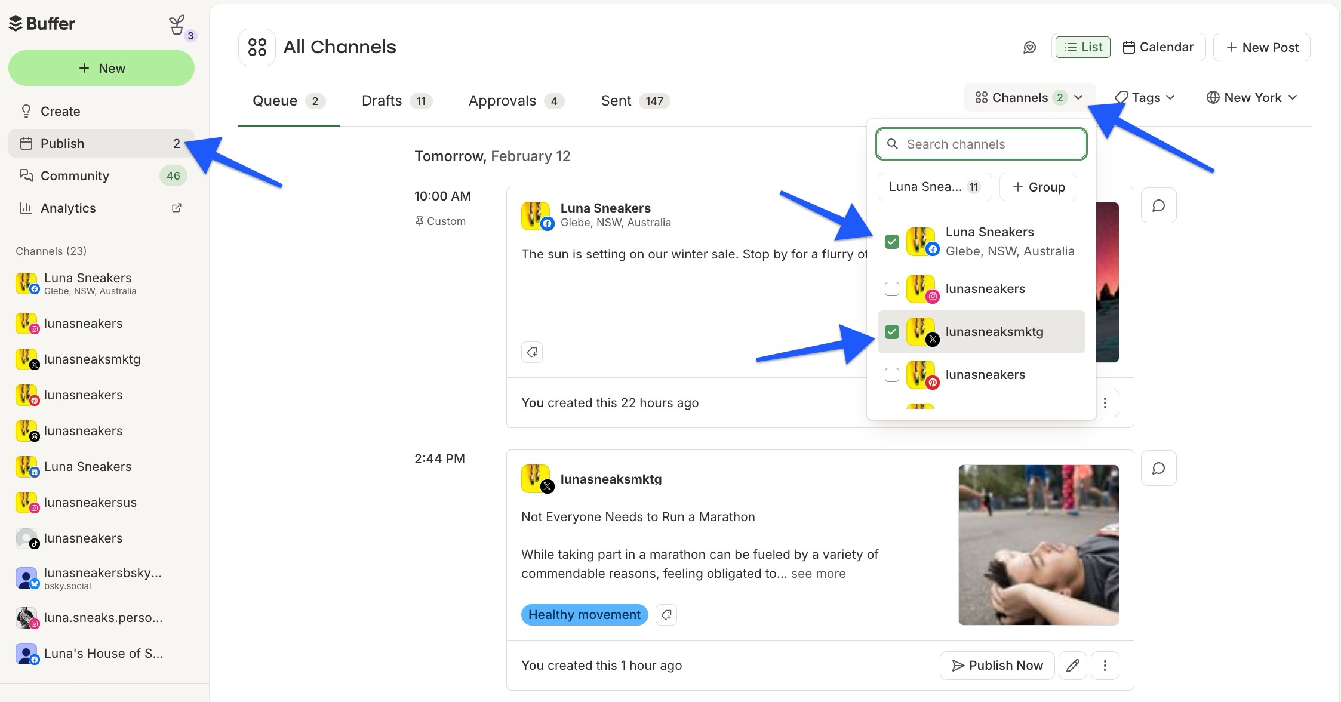Check the lunasneakers Instagram channel checkbox

click(x=891, y=289)
